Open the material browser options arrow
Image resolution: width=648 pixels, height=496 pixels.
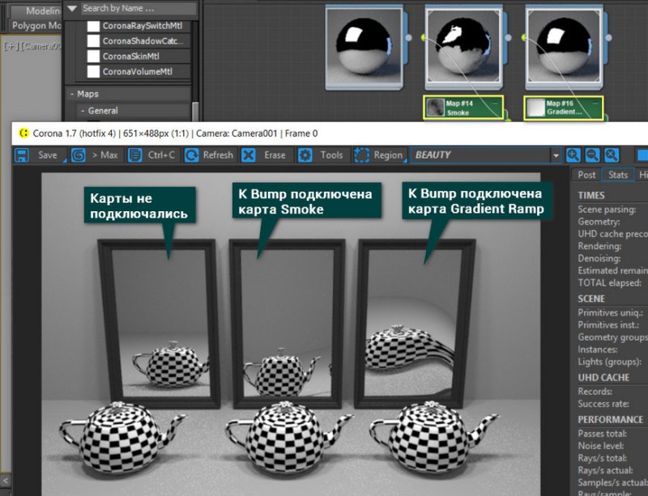(x=72, y=9)
